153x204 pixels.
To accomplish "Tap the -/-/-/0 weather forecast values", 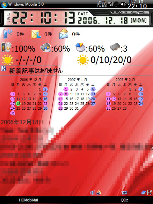I will (x=28, y=60).
